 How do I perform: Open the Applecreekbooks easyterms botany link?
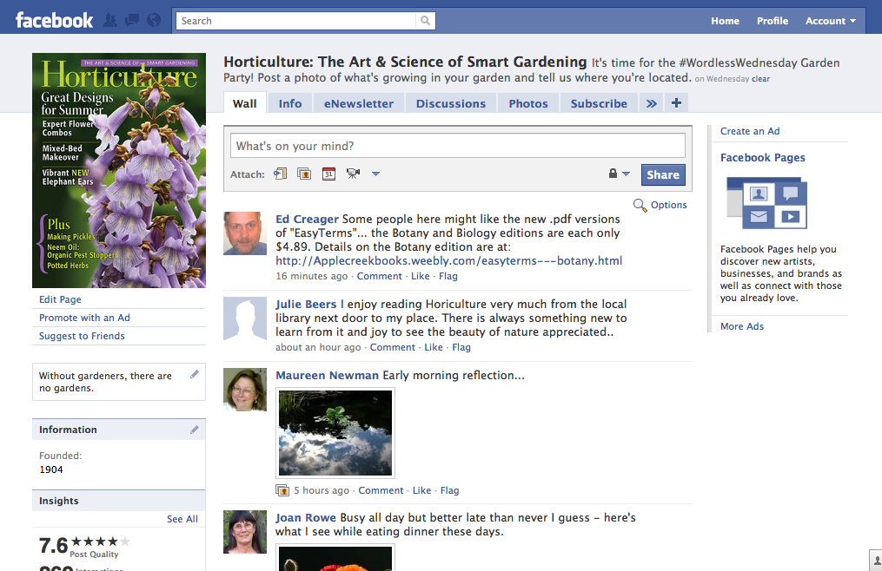pos(449,261)
